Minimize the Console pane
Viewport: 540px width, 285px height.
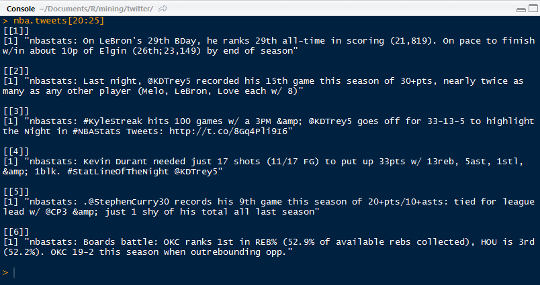(x=521, y=9)
